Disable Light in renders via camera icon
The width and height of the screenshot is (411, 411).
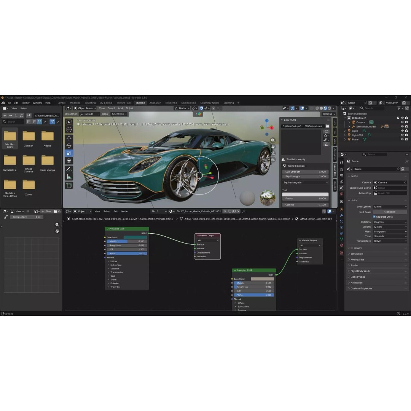(x=406, y=131)
